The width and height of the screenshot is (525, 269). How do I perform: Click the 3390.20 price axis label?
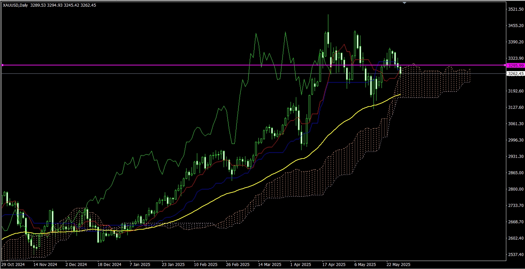[x=516, y=42]
